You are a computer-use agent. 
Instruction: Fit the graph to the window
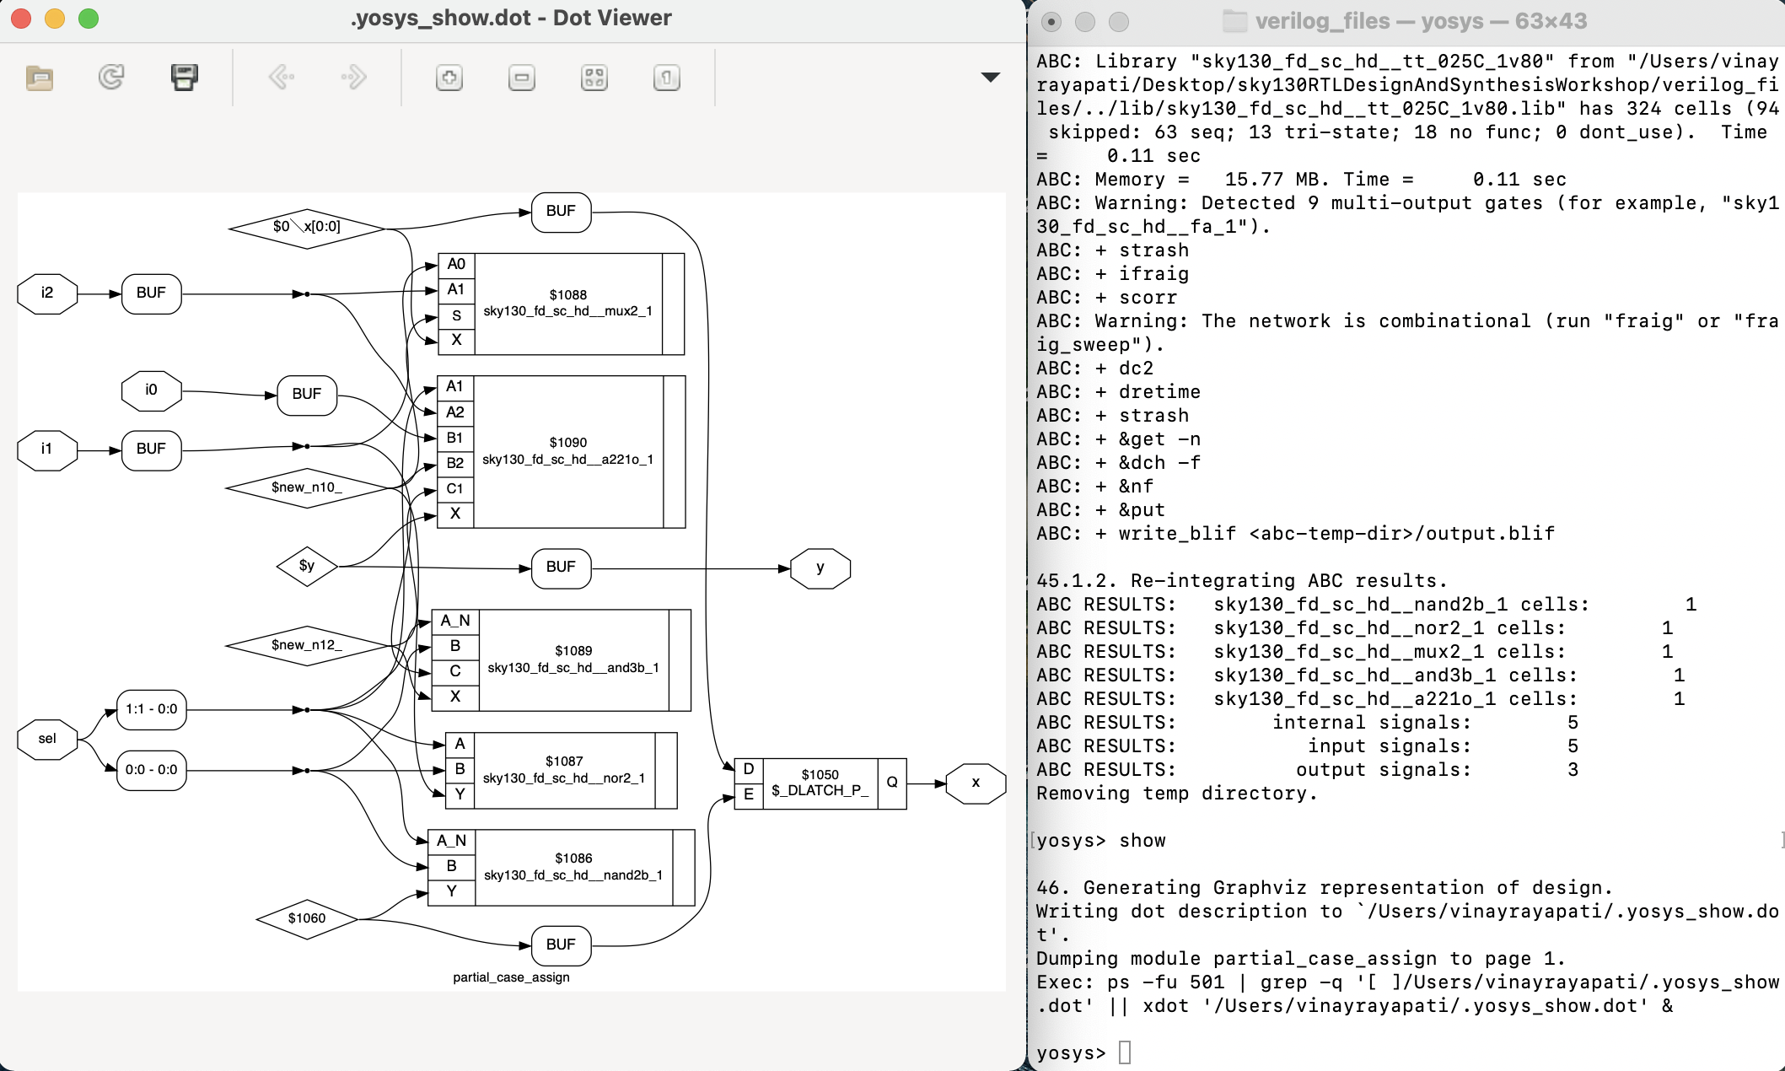[594, 78]
